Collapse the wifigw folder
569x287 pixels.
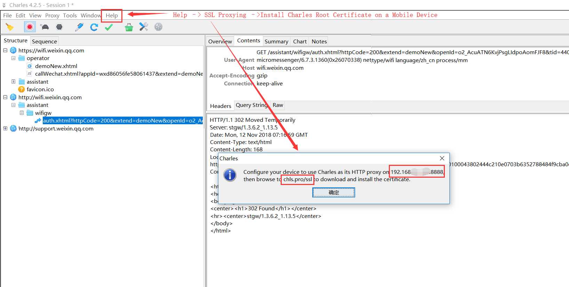(x=22, y=113)
